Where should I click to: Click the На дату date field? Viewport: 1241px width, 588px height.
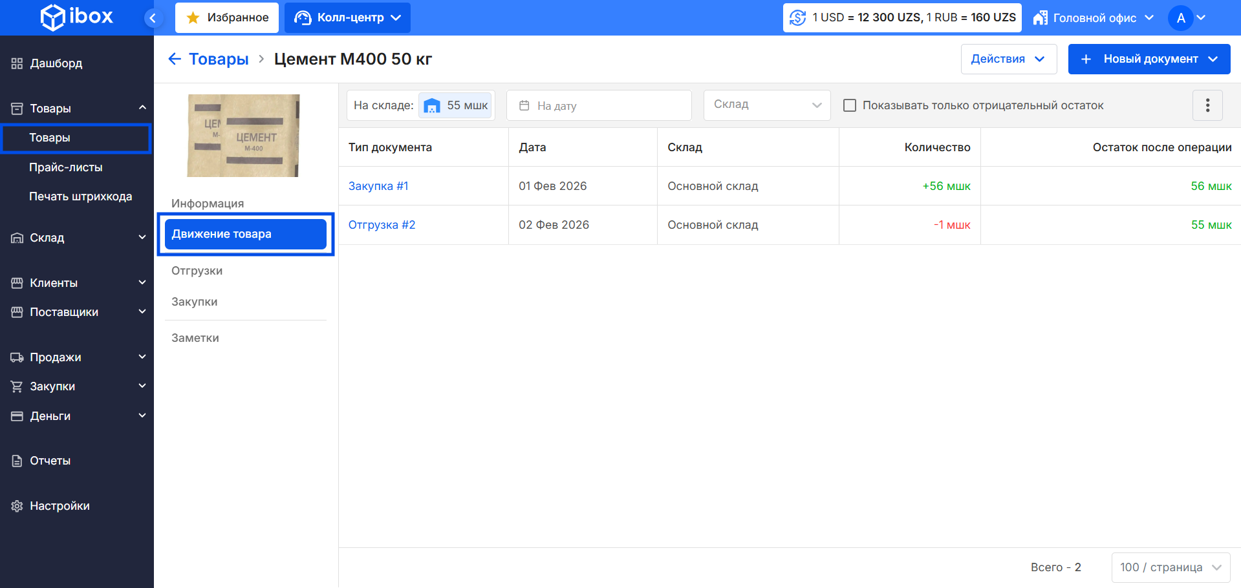tap(598, 105)
